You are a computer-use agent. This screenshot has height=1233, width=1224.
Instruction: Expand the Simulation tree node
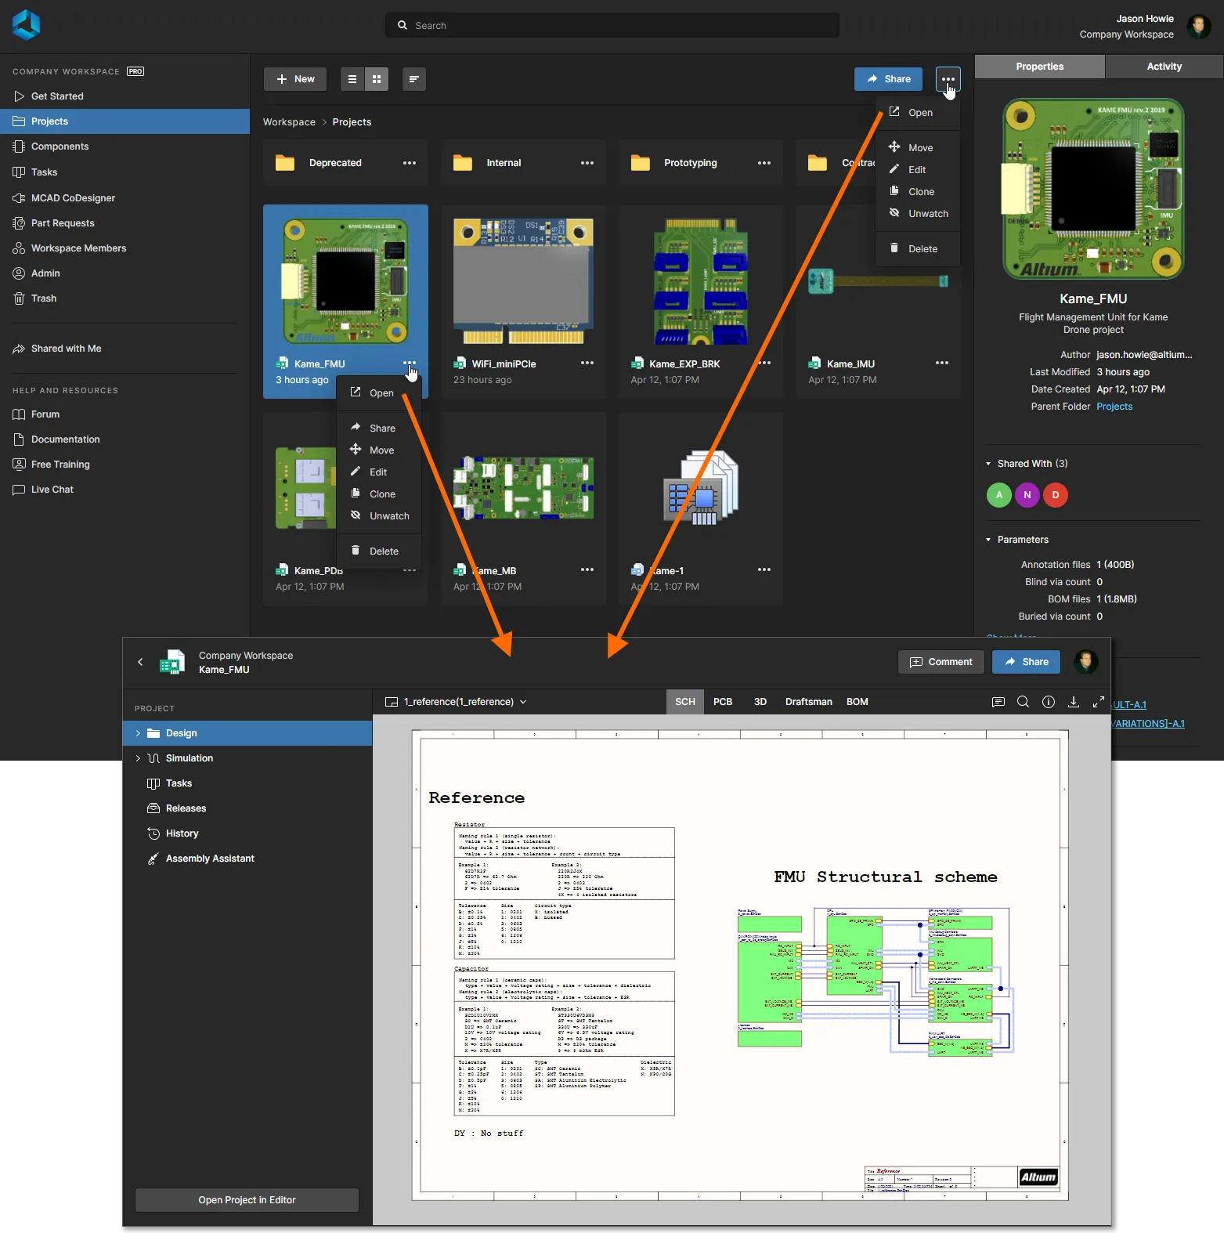(x=138, y=758)
